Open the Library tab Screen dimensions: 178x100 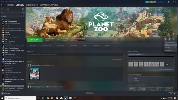click(20, 5)
